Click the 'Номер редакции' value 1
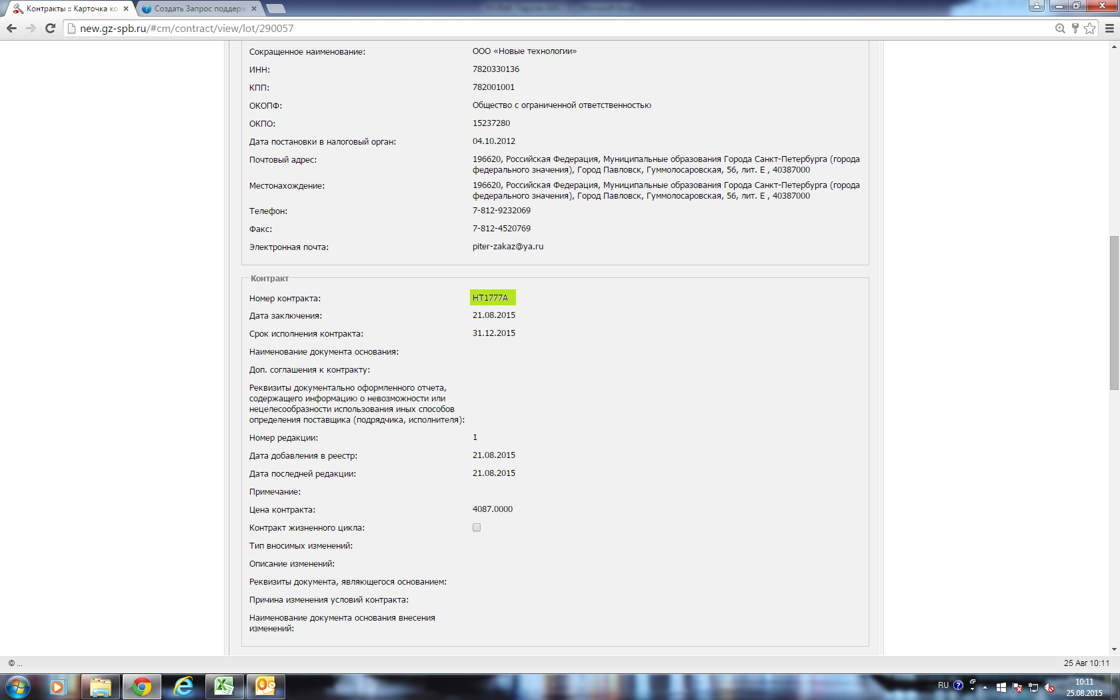The image size is (1120, 700). click(x=475, y=437)
